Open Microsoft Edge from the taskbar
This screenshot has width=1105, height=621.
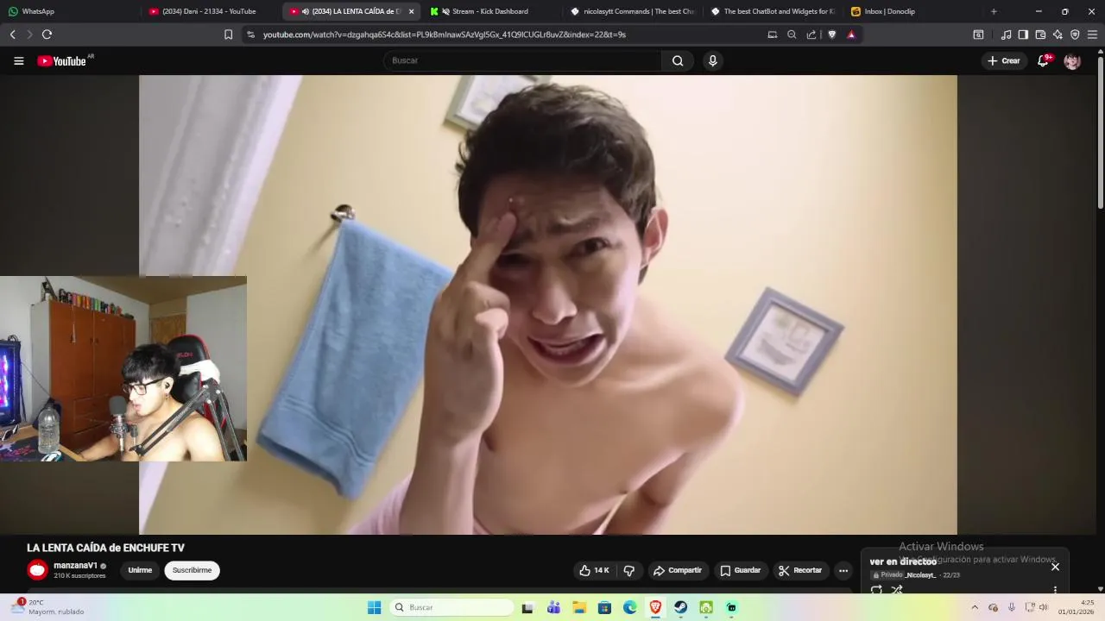[630, 607]
